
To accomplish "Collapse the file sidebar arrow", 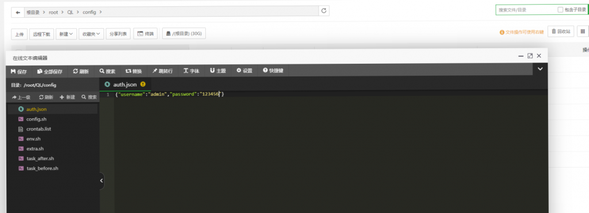I will pyautogui.click(x=101, y=181).
